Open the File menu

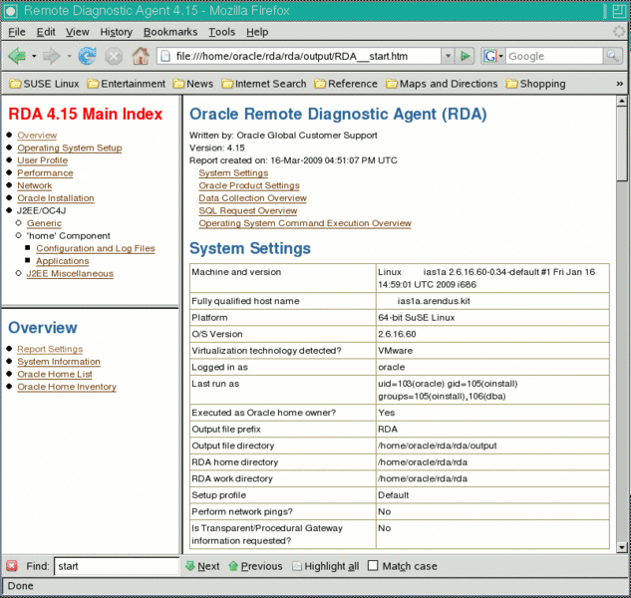(x=17, y=32)
